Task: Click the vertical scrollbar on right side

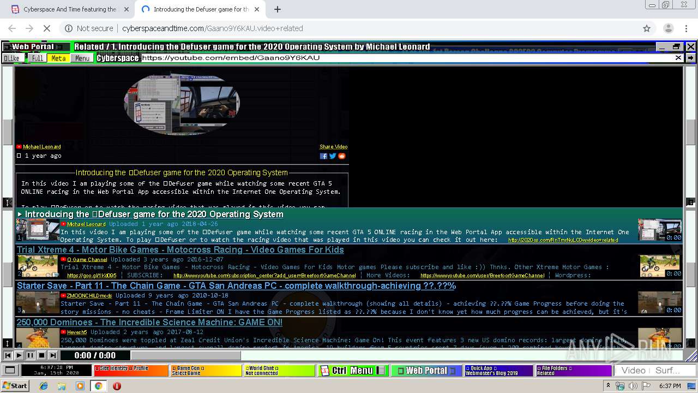Action: pos(690,131)
